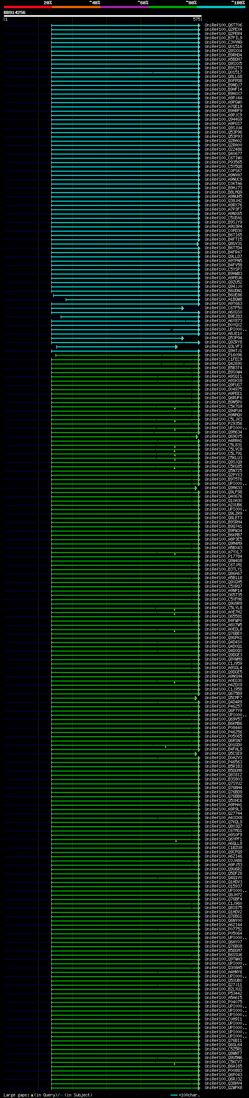
Task: Click the white query length bar
Action: click(102, 16)
